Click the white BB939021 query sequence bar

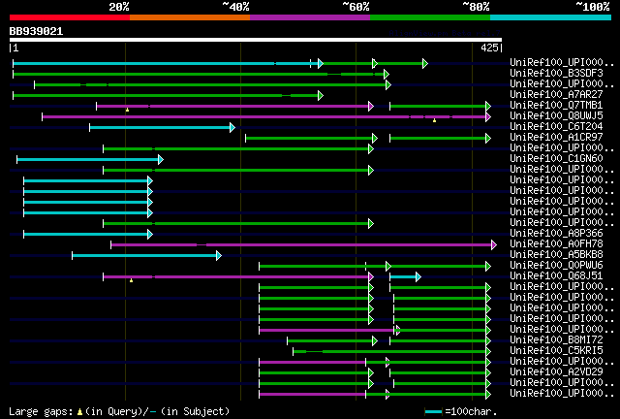[256, 40]
